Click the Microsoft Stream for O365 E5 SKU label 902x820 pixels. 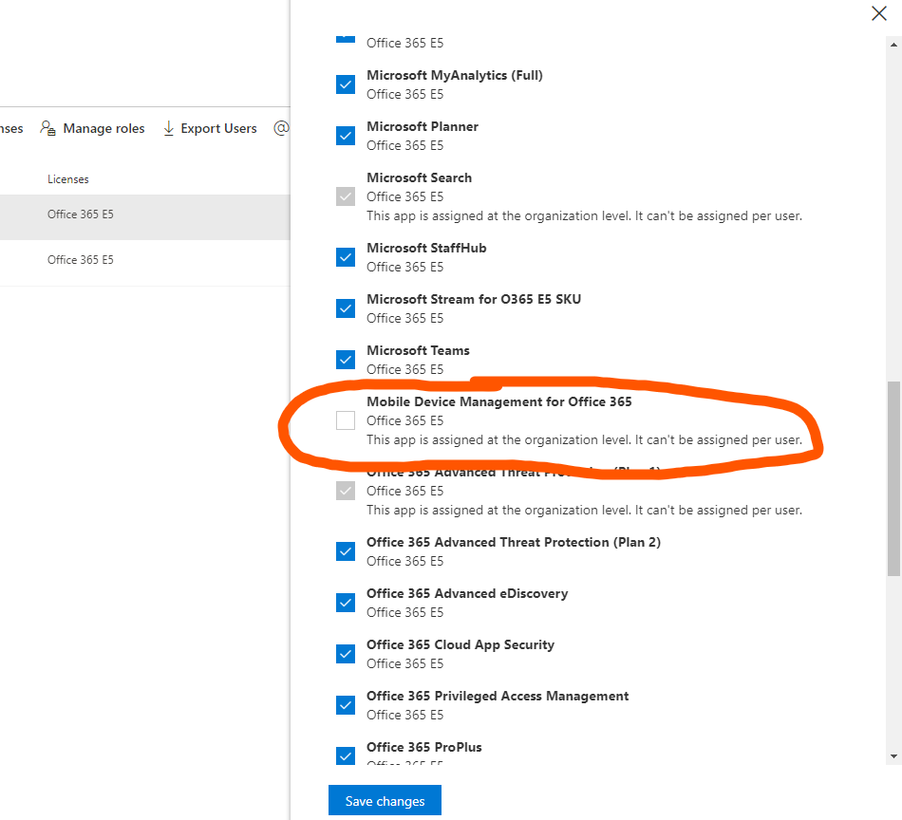474,299
